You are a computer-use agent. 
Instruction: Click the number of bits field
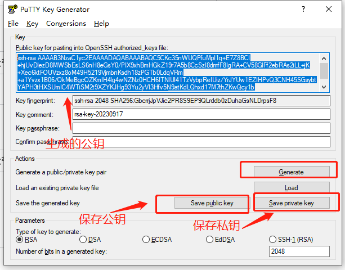(298, 251)
